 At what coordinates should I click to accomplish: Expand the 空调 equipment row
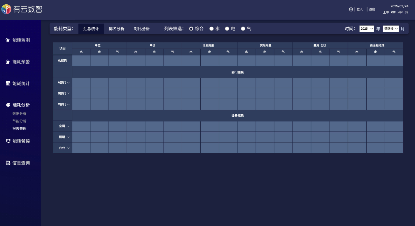click(68, 126)
